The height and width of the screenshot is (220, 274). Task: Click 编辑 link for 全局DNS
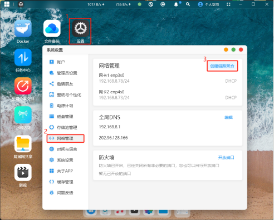point(228,117)
